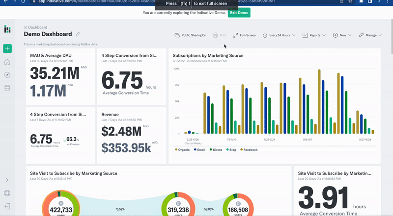Click the Indicative logo in the sidebar
The image size is (393, 216).
[7, 29]
